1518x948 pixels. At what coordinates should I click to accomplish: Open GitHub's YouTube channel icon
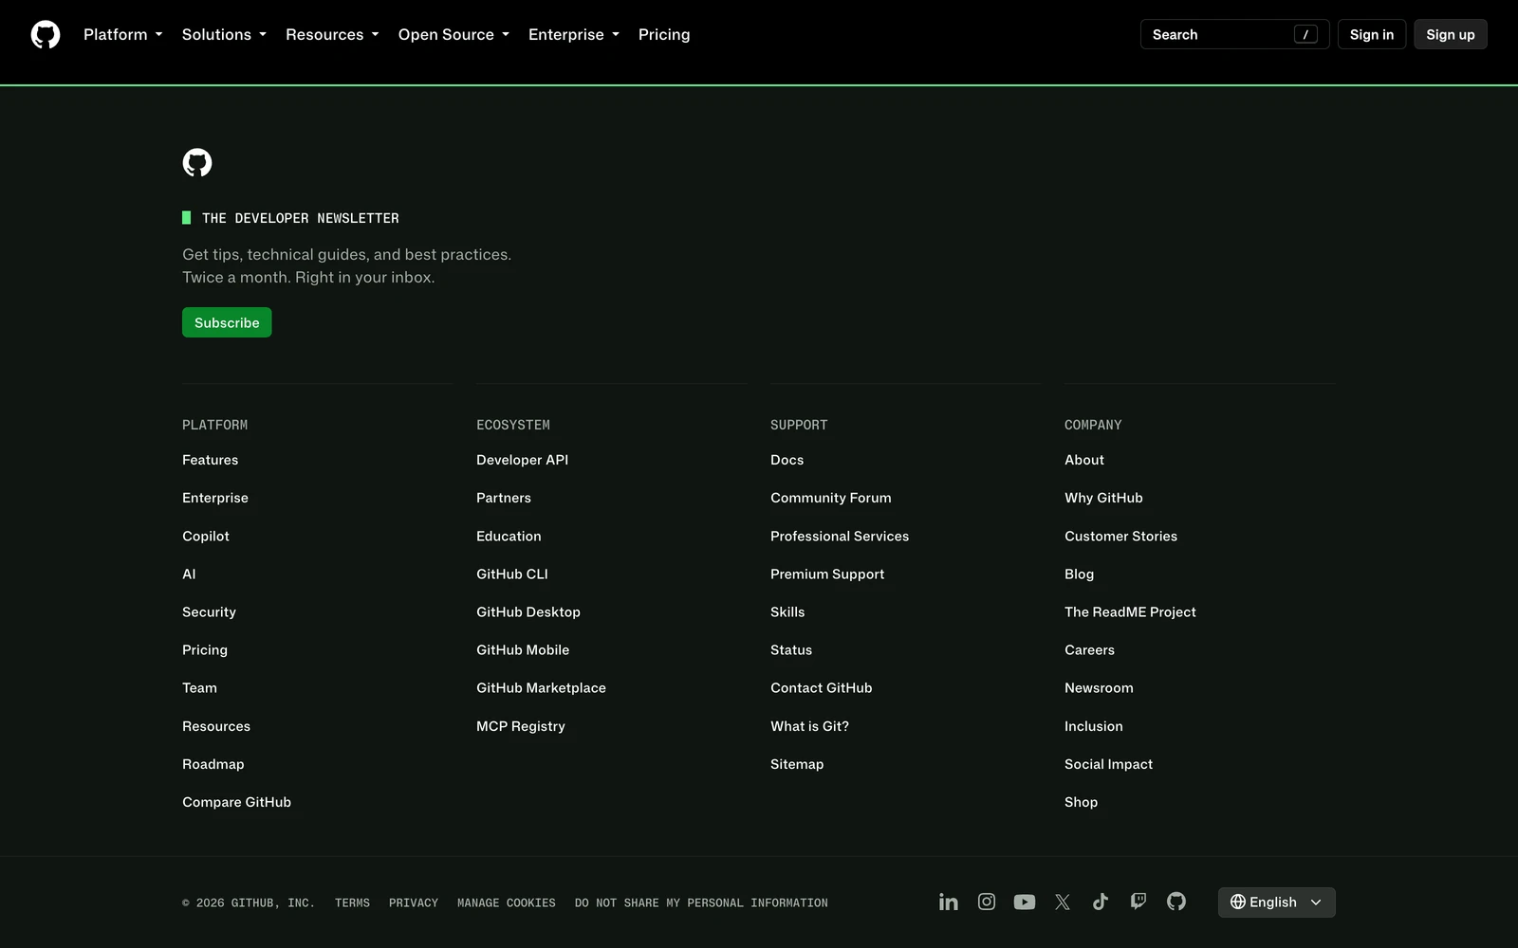pyautogui.click(x=1025, y=902)
